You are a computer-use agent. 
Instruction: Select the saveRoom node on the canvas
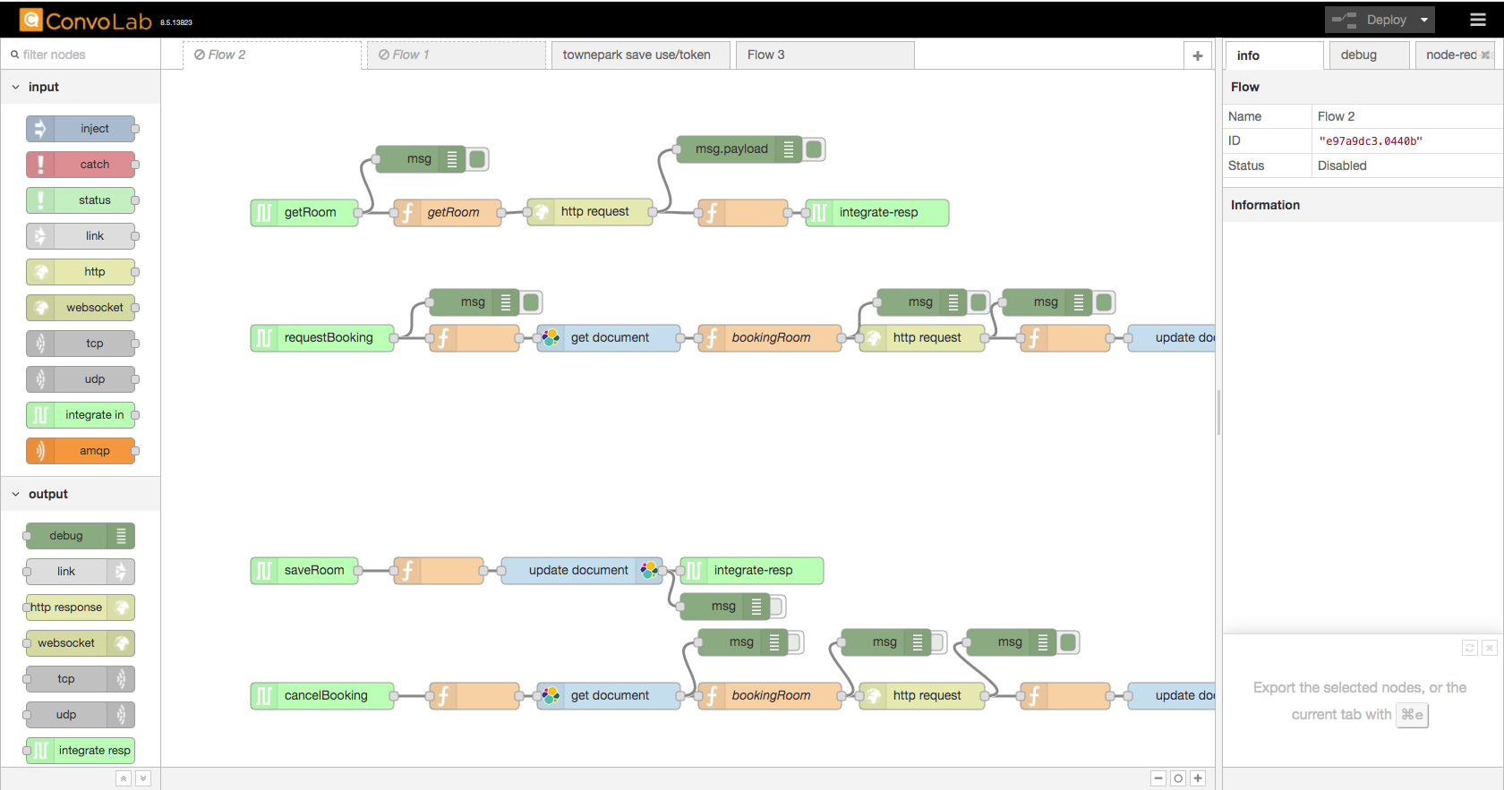304,571
